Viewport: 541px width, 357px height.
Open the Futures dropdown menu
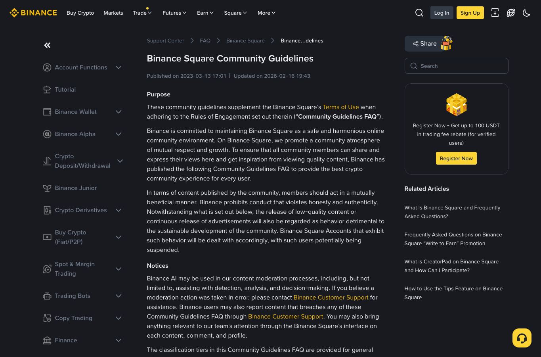click(174, 13)
